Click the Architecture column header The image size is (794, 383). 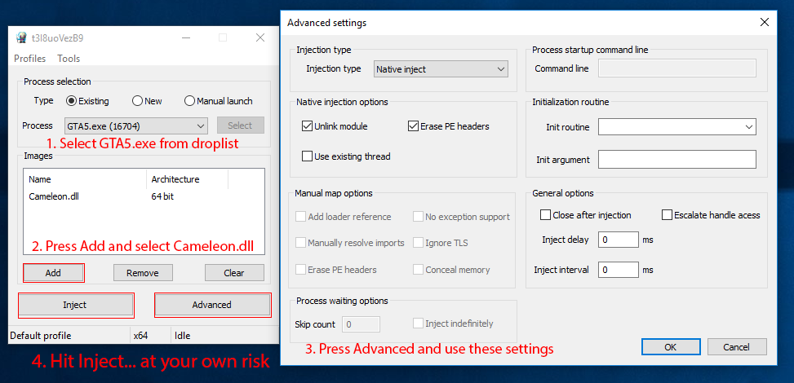(188, 179)
